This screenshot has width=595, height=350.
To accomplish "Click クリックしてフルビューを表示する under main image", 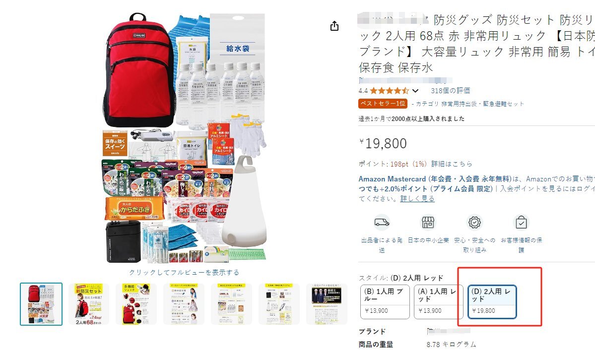I will (x=184, y=272).
